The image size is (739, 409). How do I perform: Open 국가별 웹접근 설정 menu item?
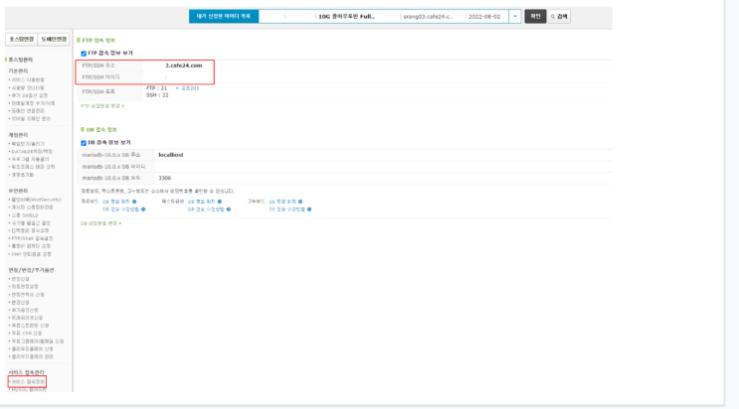31,223
